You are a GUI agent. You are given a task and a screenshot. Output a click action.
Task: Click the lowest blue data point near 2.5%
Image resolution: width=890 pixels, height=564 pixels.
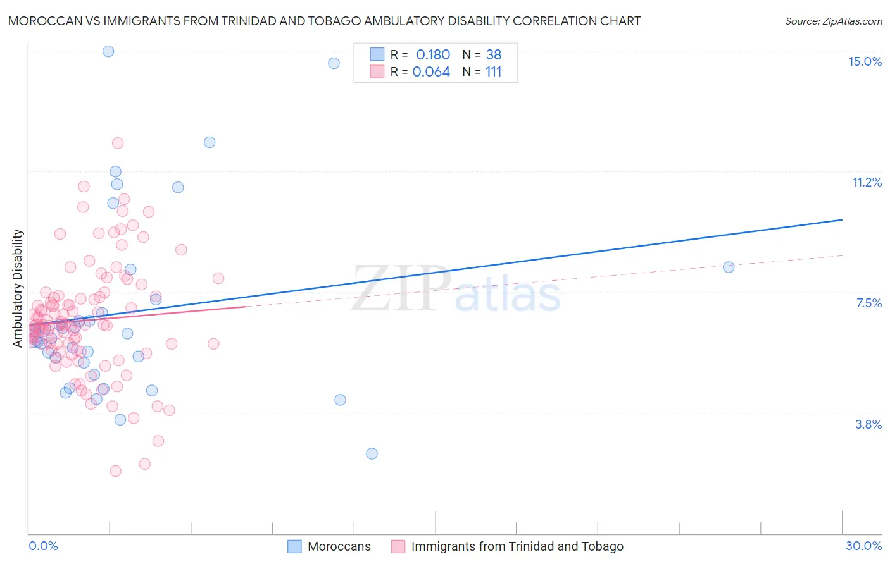[x=372, y=453]
